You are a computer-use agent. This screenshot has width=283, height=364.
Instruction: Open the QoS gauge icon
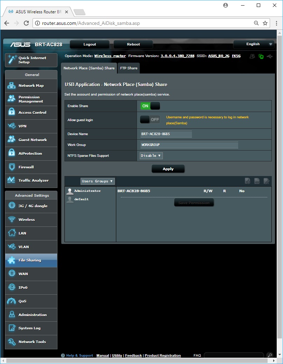point(12,301)
